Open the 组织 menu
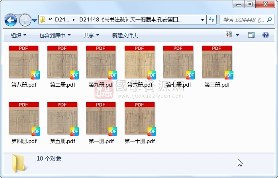 [19, 35]
